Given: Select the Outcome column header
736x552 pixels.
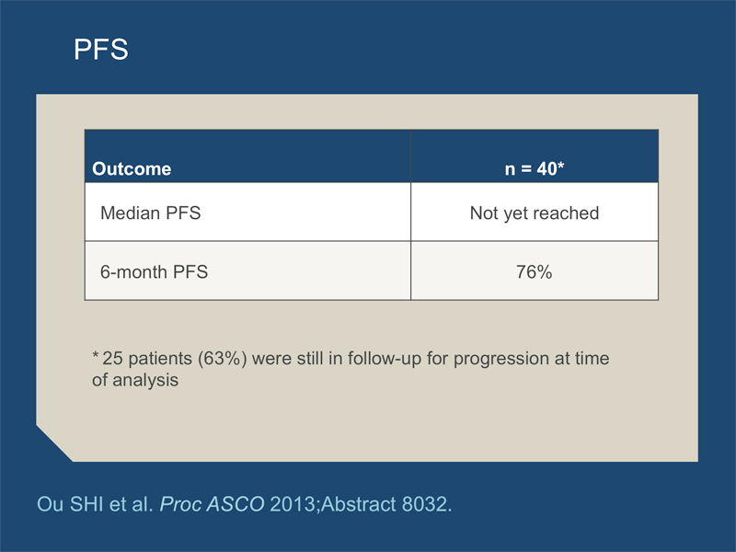Looking at the screenshot, I should pyautogui.click(x=132, y=168).
